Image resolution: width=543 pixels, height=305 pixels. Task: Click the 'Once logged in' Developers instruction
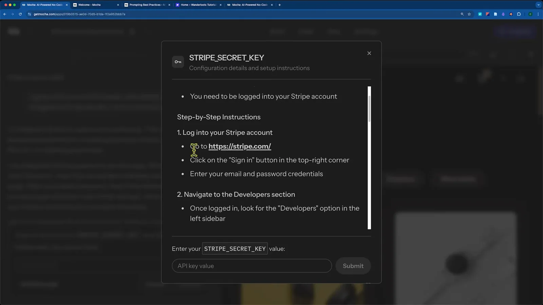pos(275,213)
